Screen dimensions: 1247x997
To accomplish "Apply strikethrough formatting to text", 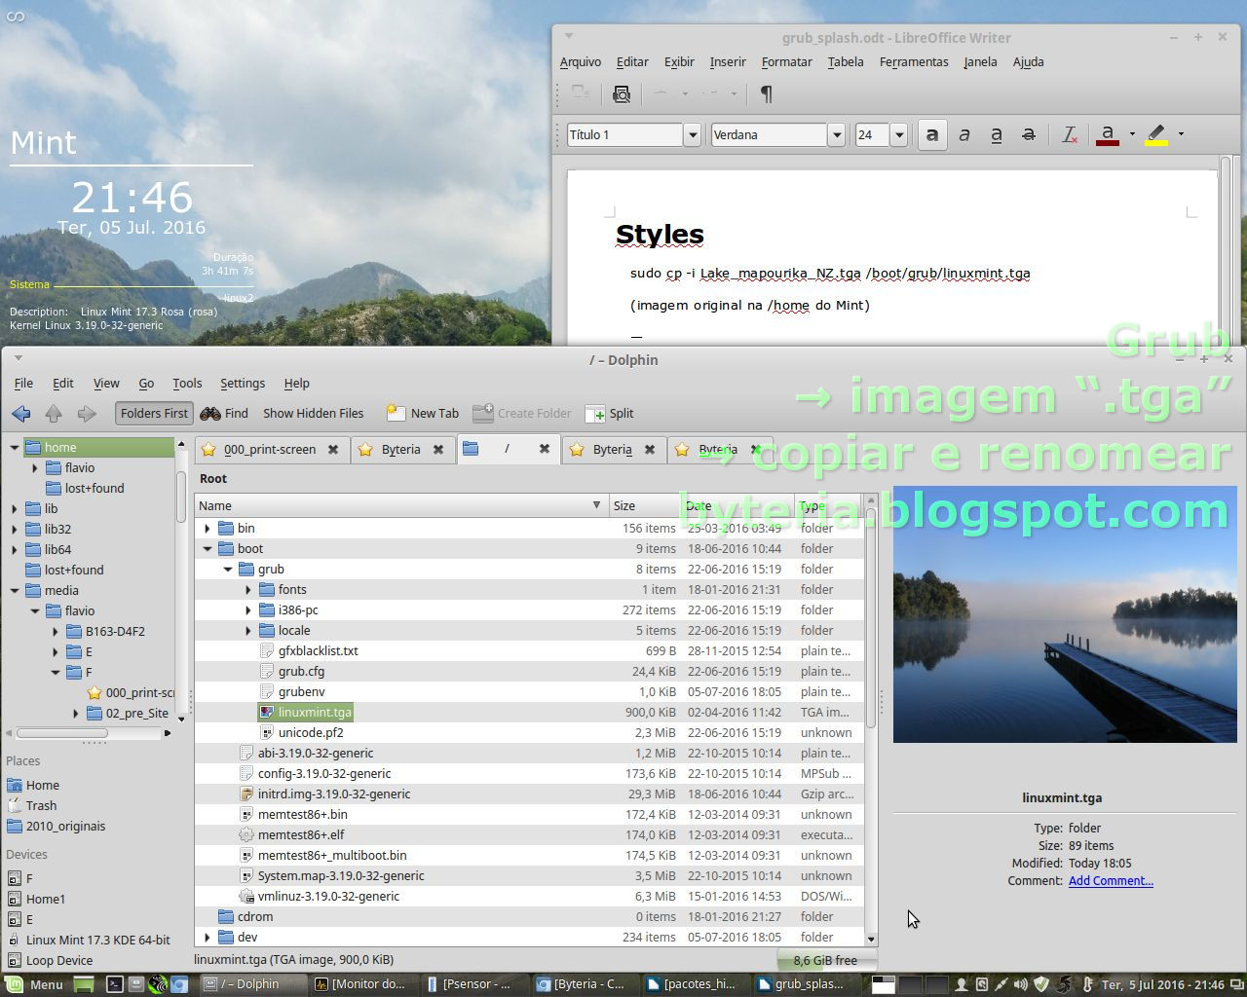I will point(1029,135).
